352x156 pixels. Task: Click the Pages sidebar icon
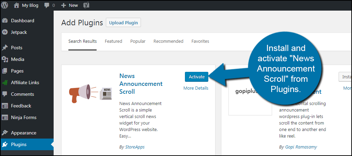(x=5, y=71)
